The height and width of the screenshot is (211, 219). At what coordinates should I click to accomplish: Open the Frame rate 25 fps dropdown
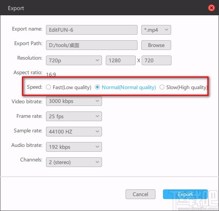(x=74, y=116)
